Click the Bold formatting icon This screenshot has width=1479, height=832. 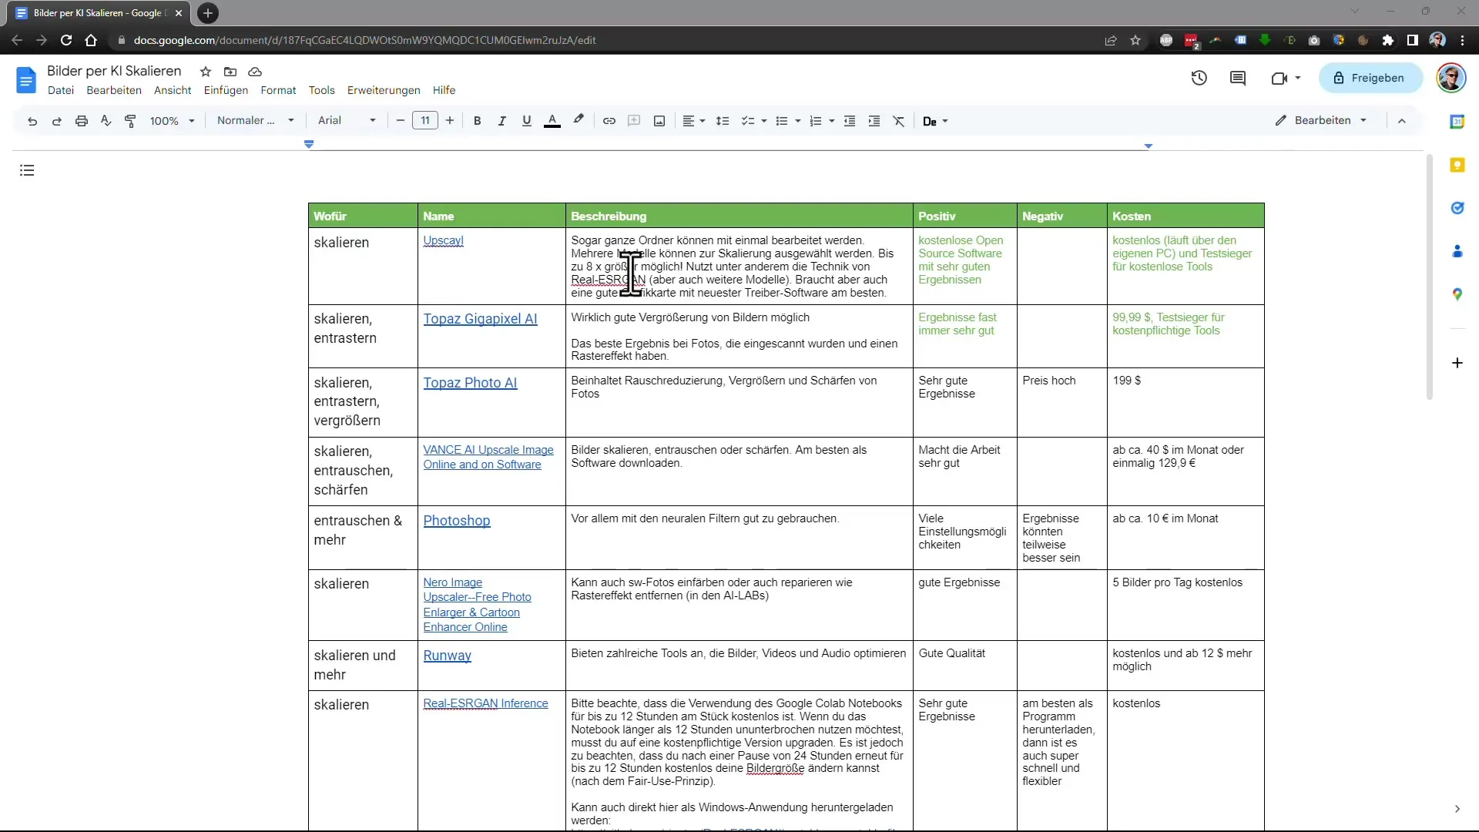[x=478, y=121]
